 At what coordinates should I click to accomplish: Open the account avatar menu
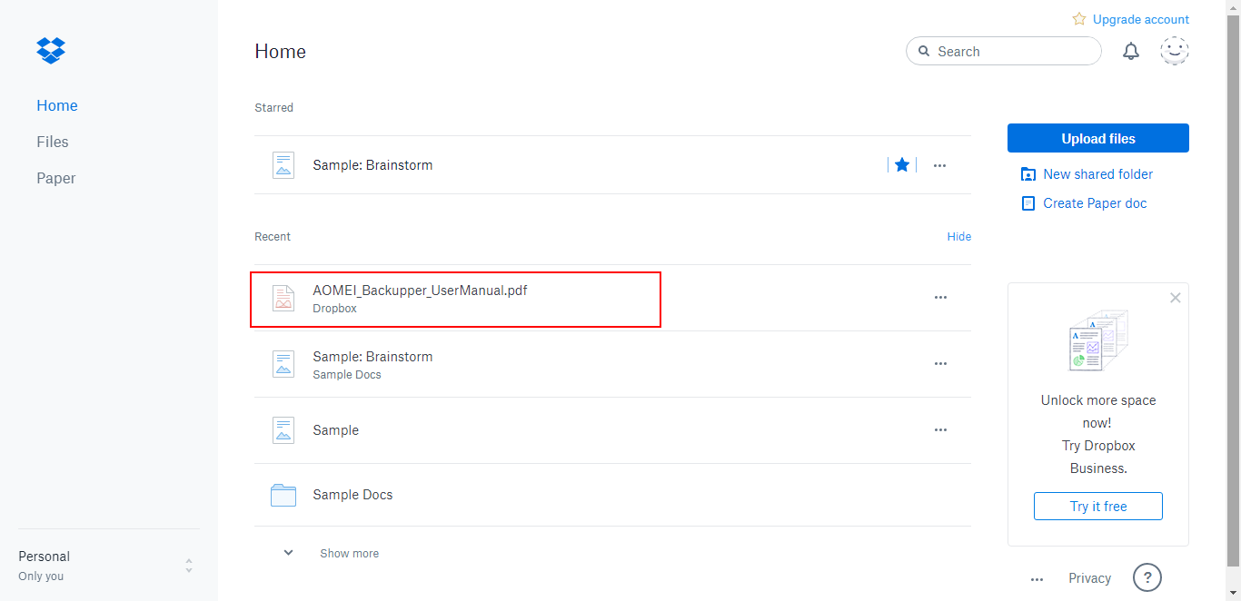pos(1175,52)
